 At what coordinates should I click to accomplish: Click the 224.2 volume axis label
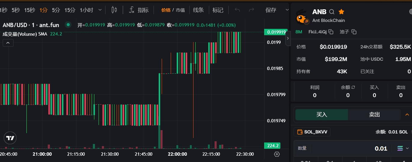(272, 145)
